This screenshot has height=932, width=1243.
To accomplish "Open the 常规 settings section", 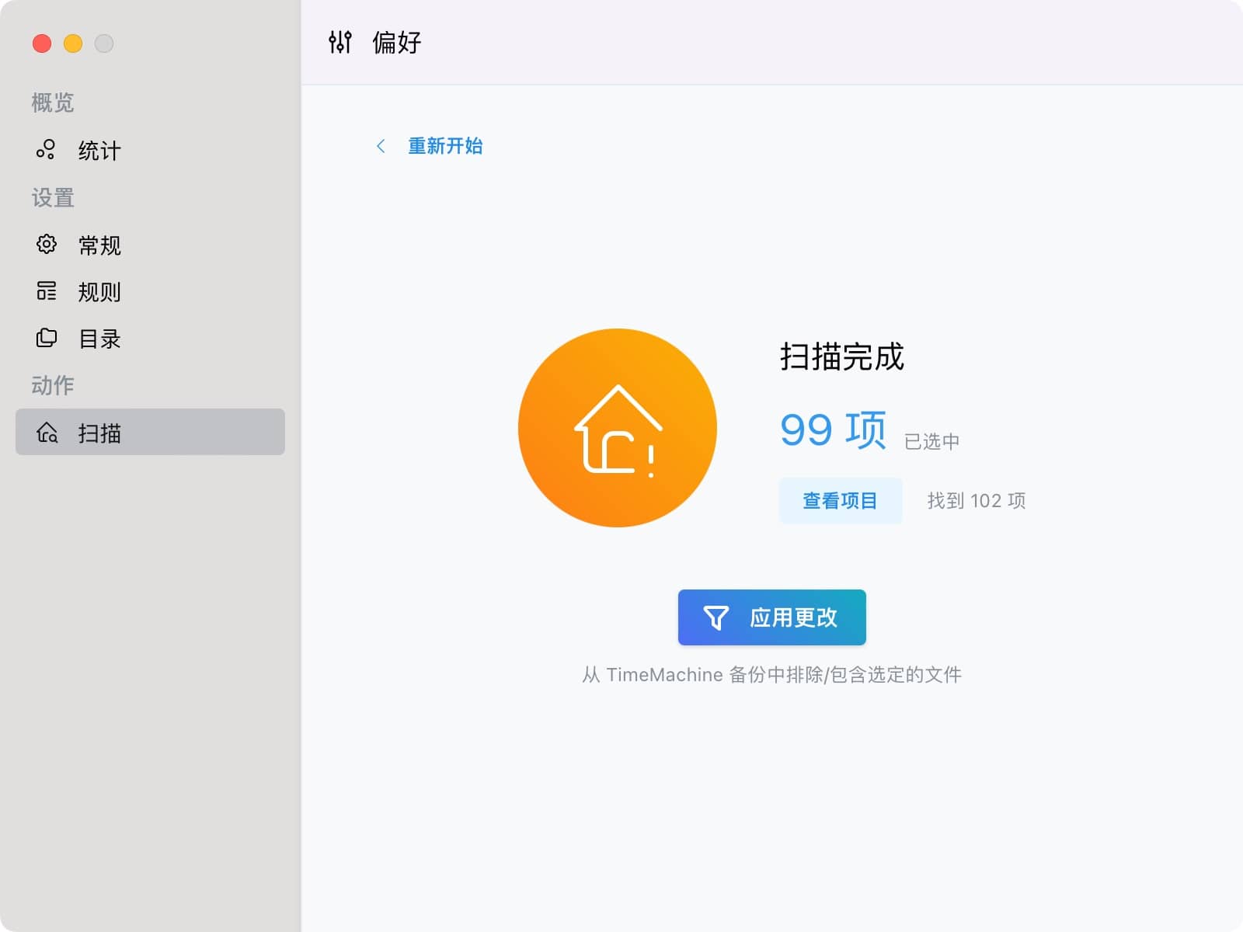I will pos(150,245).
